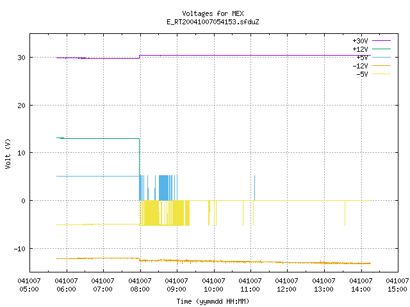The height and width of the screenshot is (307, 410).
Task: Select the x-axis tick 041007 14:00
Action: pos(361,285)
